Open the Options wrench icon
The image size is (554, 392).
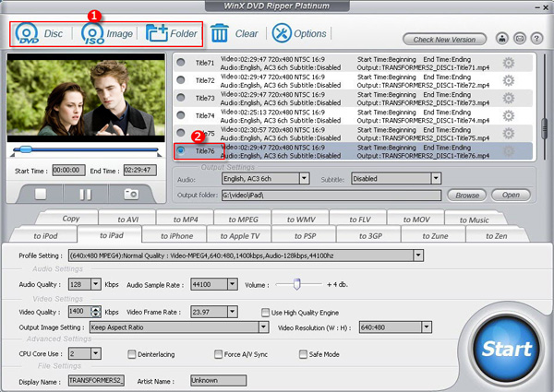pyautogui.click(x=282, y=34)
